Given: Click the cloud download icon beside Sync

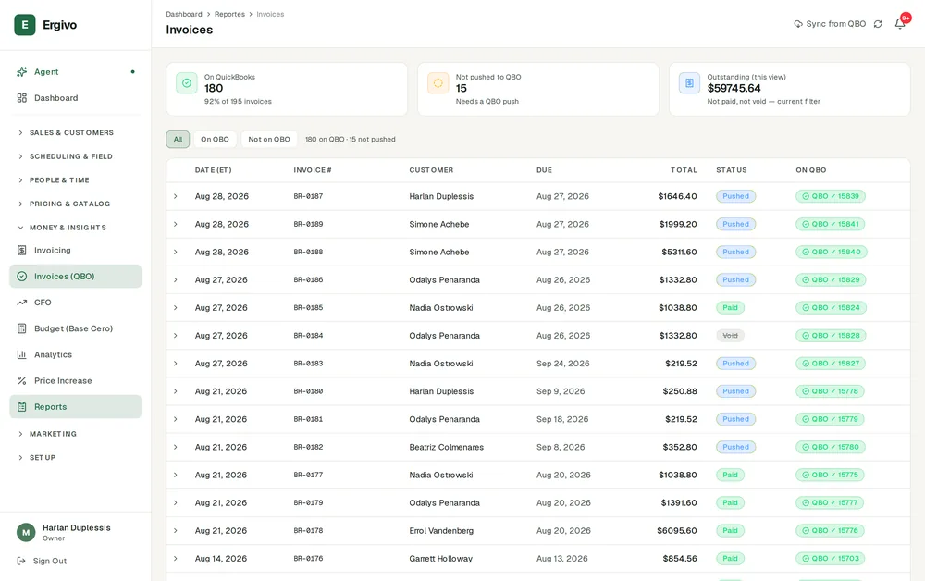Looking at the screenshot, I should [x=798, y=24].
